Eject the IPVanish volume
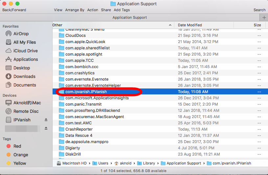The width and height of the screenshot is (268, 175). click(46, 120)
